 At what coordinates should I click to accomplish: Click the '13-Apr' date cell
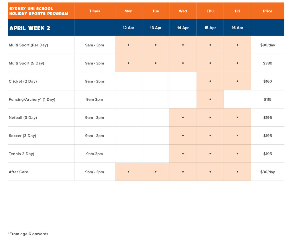(155, 28)
